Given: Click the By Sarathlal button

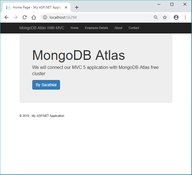Looking at the screenshot, I should (46, 85).
